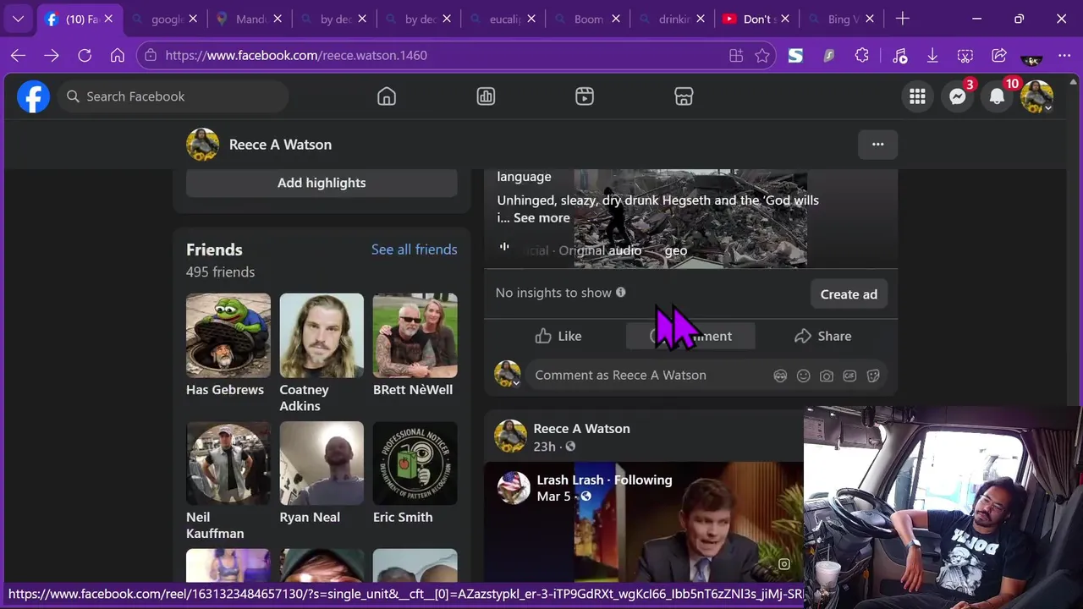
Task: Click the 23h post timestamp
Action: pos(544,447)
